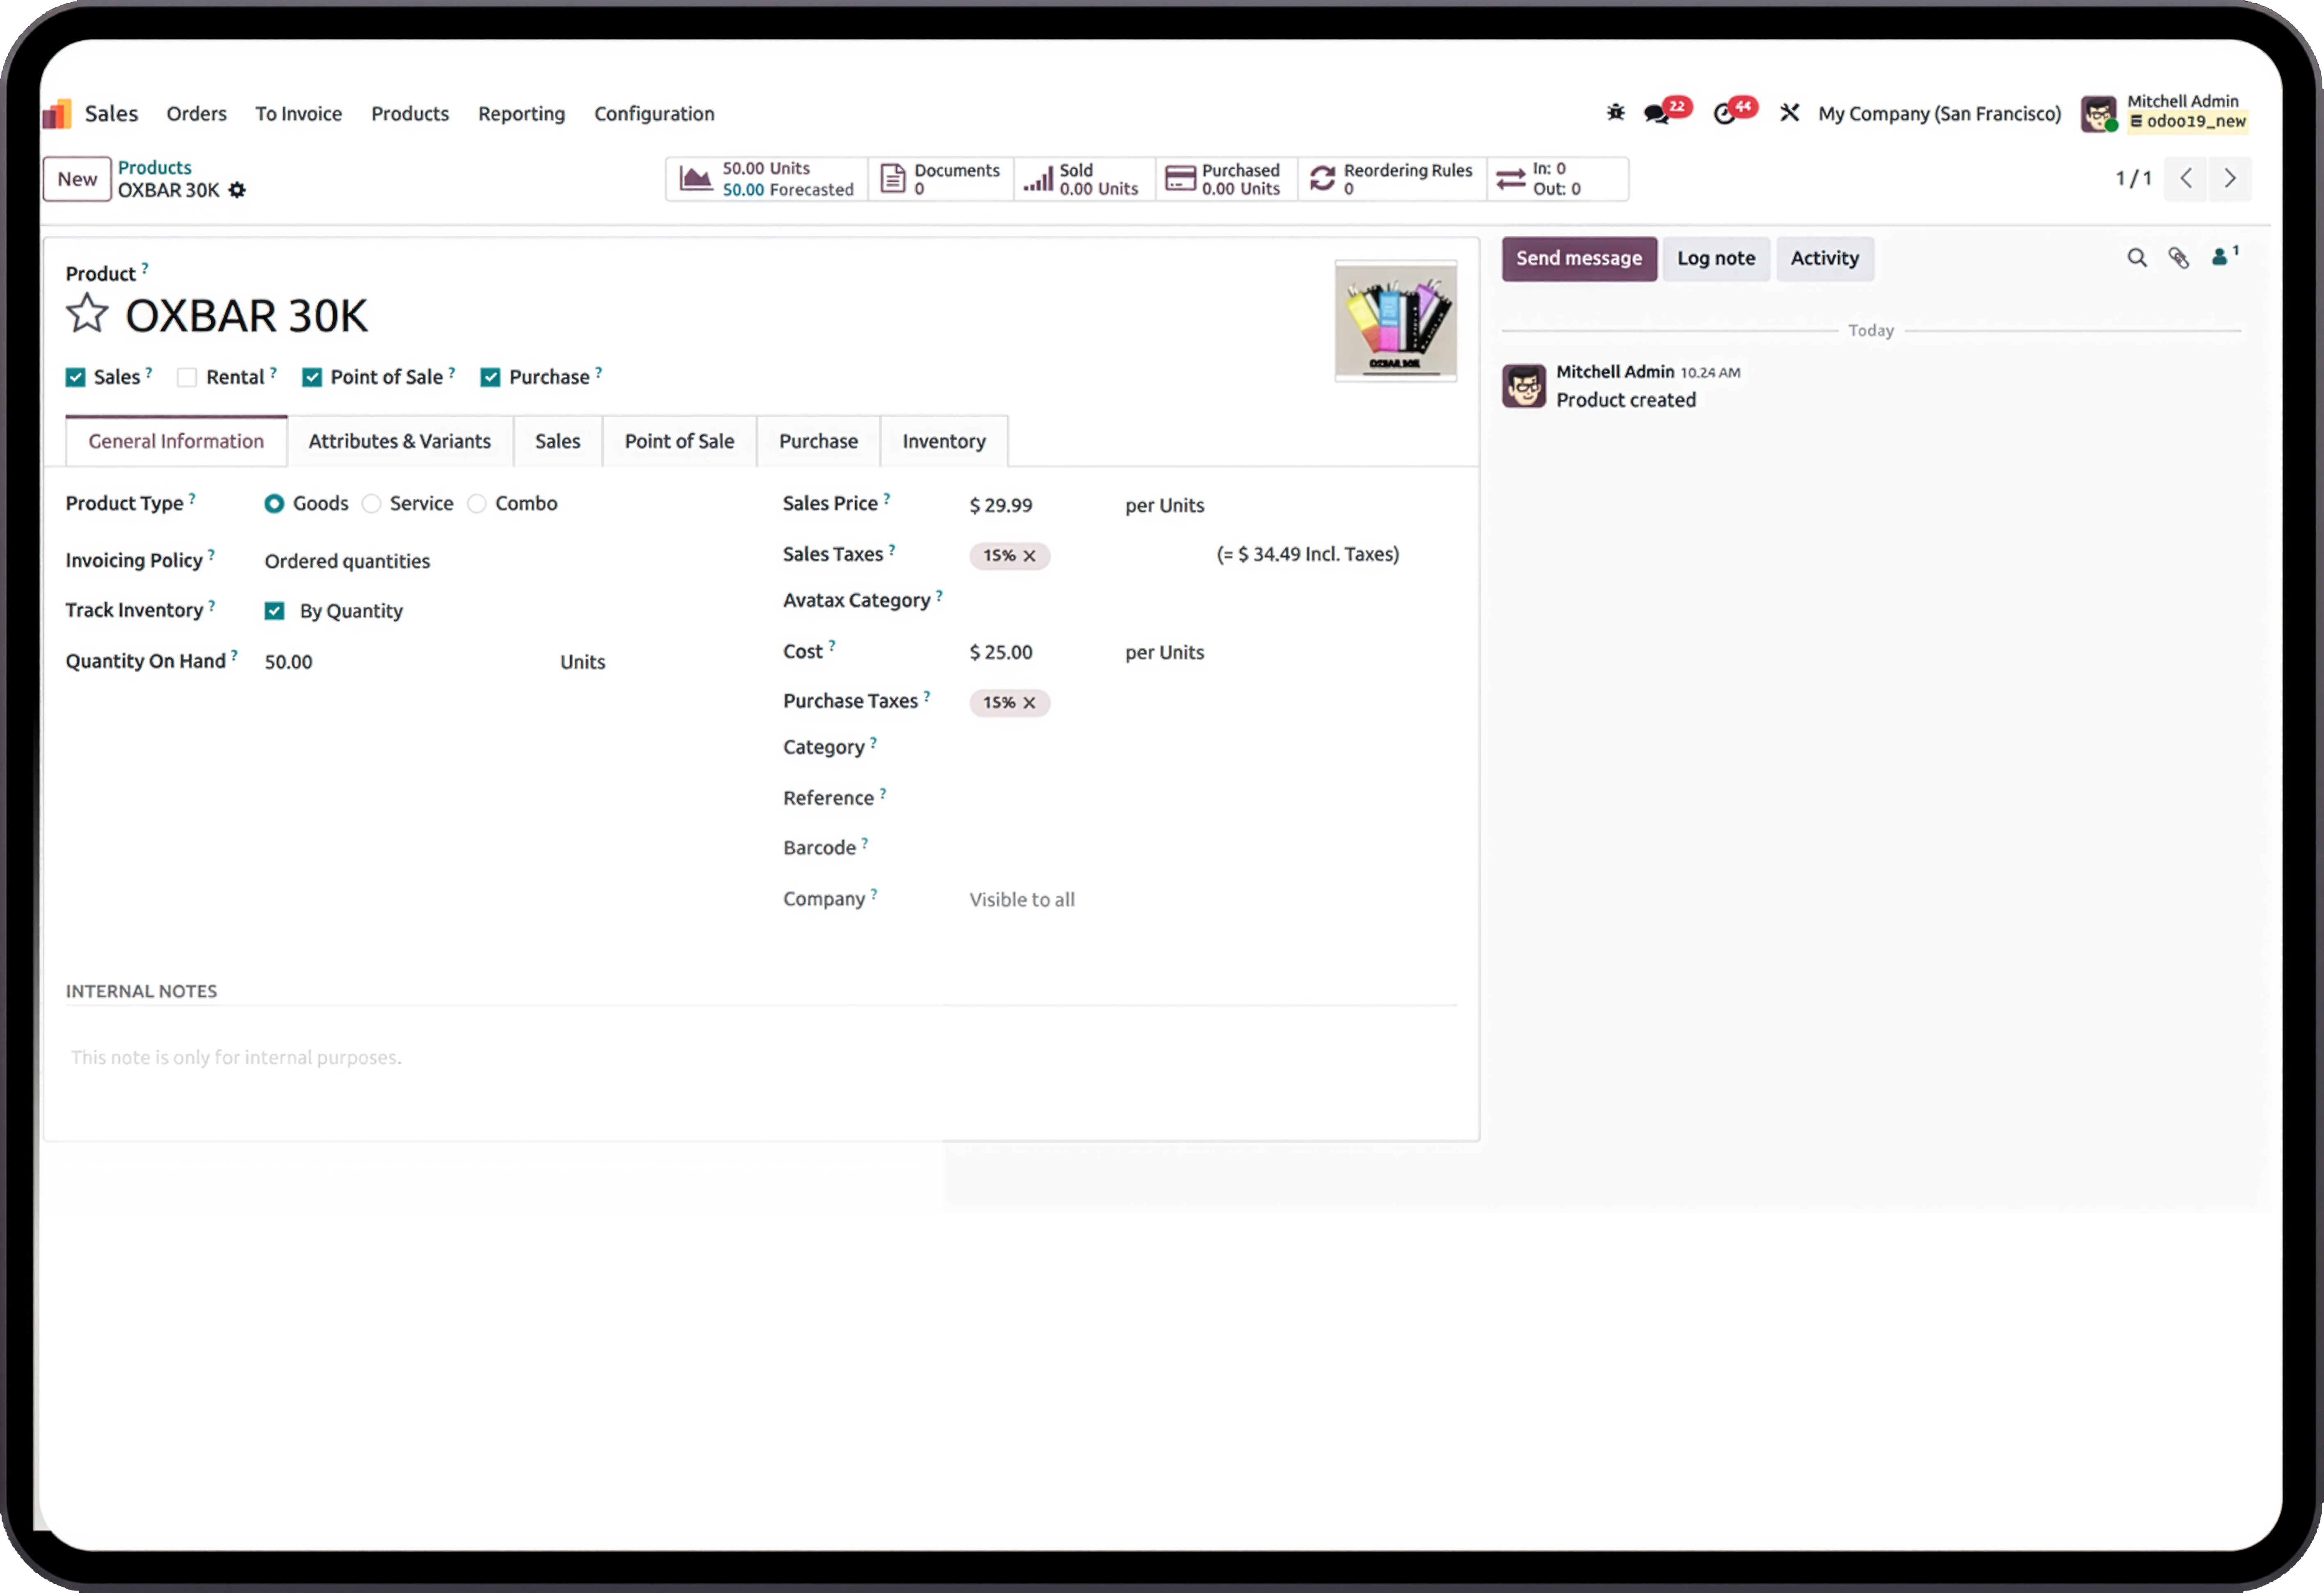Select the Service product type
The height and width of the screenshot is (1593, 2324).
[x=372, y=504]
